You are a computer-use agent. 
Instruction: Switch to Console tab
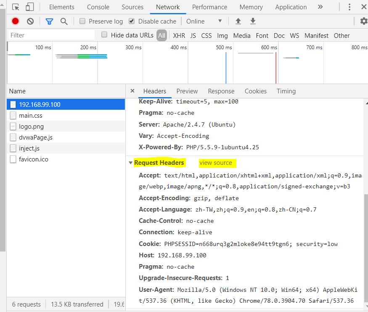[98, 7]
